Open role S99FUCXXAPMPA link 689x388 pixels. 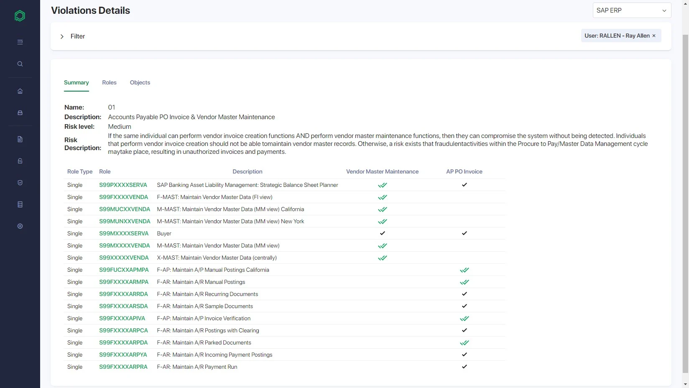pyautogui.click(x=124, y=270)
